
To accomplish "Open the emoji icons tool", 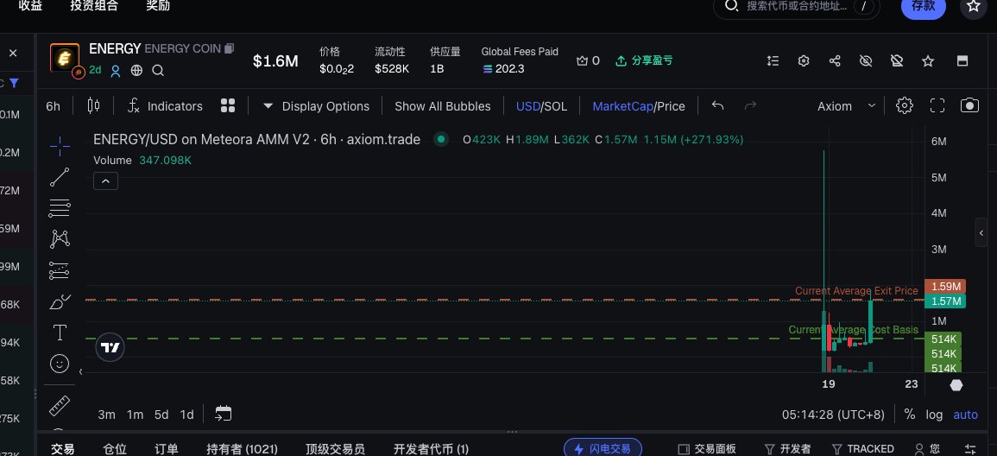I will pos(60,364).
